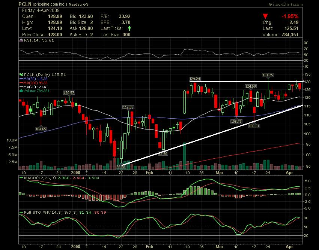The width and height of the screenshot is (319, 250).
Task: Click the PCLN ticker symbol in the title
Action: (x=25, y=4)
